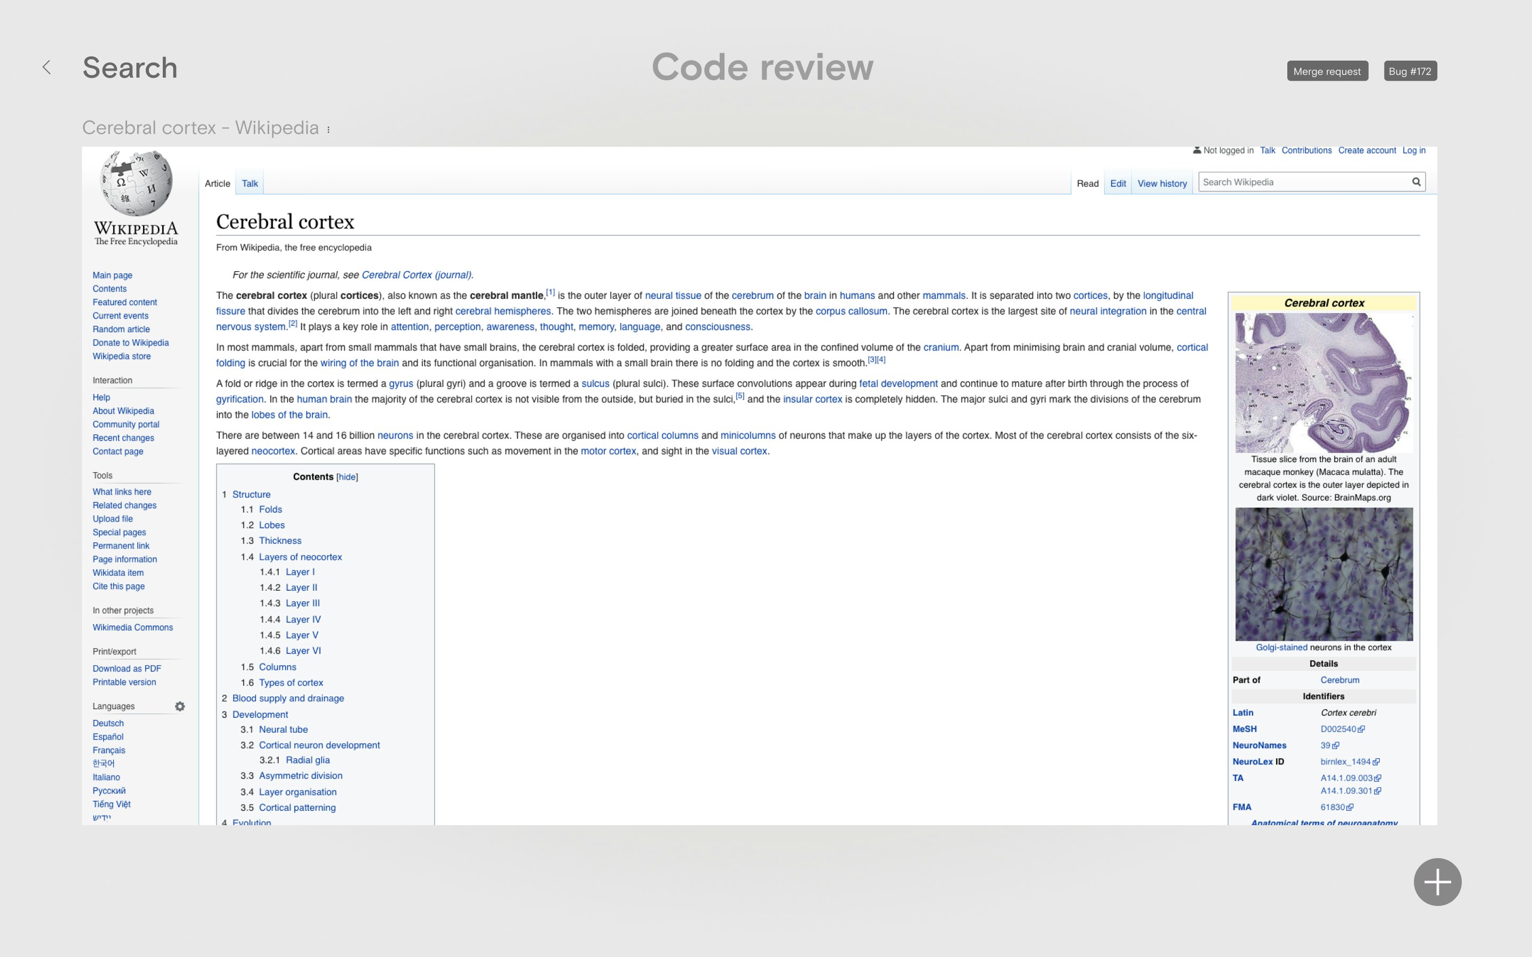The image size is (1532, 957).
Task: Open the language settings gear
Action: tap(180, 707)
